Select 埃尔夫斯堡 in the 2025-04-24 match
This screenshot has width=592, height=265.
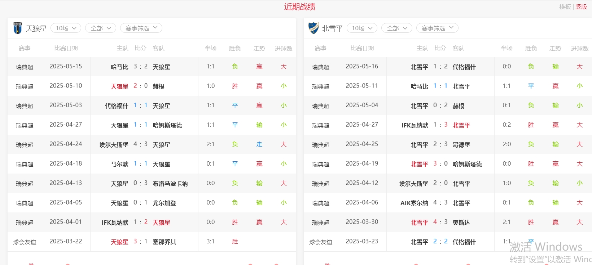point(114,145)
